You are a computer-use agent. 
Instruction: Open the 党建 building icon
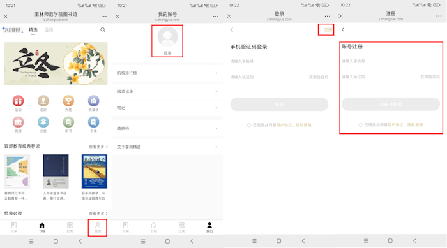click(18, 122)
